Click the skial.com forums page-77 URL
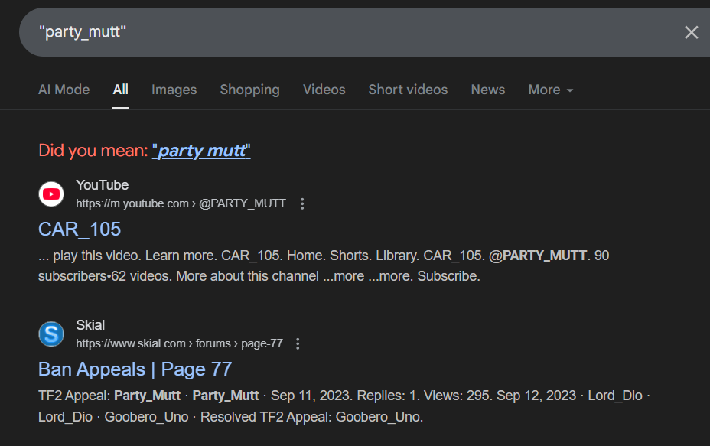 point(179,343)
